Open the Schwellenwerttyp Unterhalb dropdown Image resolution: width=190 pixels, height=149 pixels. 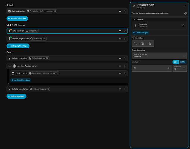coord(159,56)
